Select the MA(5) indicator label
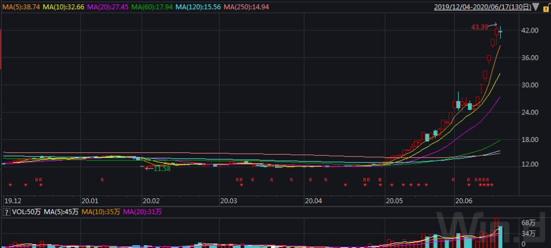 pyautogui.click(x=21, y=7)
